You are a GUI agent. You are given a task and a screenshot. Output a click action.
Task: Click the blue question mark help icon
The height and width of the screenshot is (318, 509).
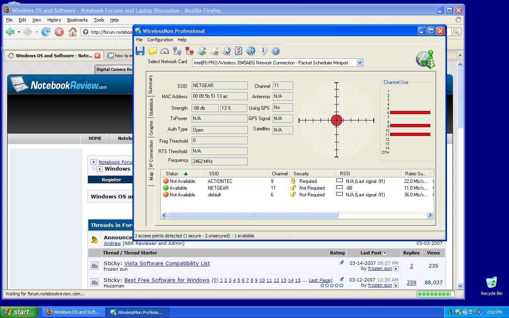[276, 51]
